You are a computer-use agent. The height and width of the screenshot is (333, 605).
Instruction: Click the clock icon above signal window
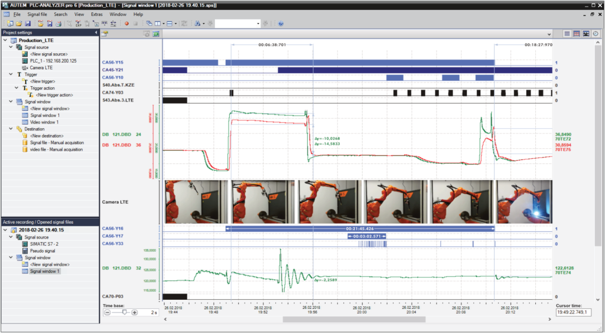coord(596,34)
